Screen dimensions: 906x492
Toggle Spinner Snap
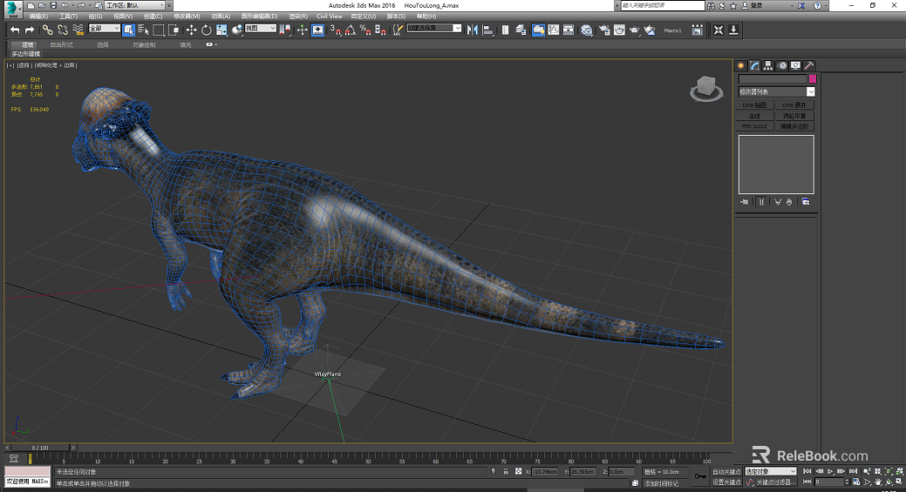[380, 30]
